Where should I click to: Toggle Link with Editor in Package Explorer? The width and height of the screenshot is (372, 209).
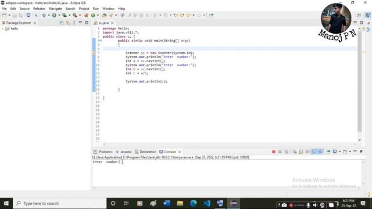[68, 23]
